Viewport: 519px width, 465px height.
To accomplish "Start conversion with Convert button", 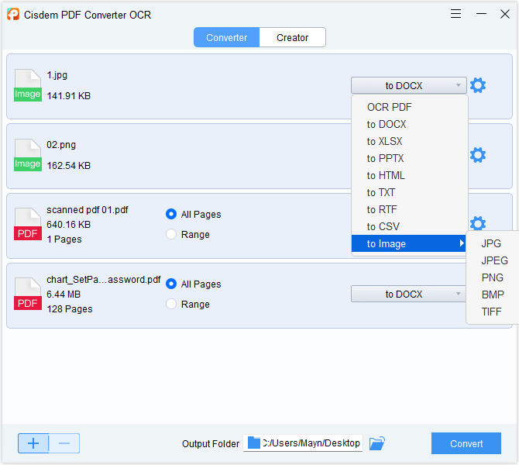I will coord(466,443).
